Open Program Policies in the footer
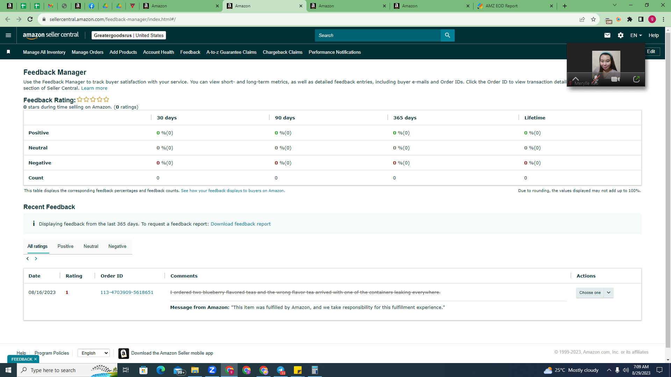 click(52, 353)
